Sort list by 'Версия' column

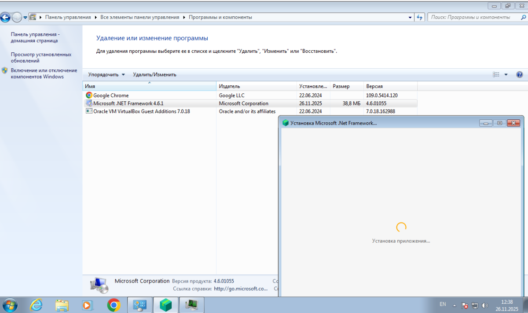coord(391,86)
